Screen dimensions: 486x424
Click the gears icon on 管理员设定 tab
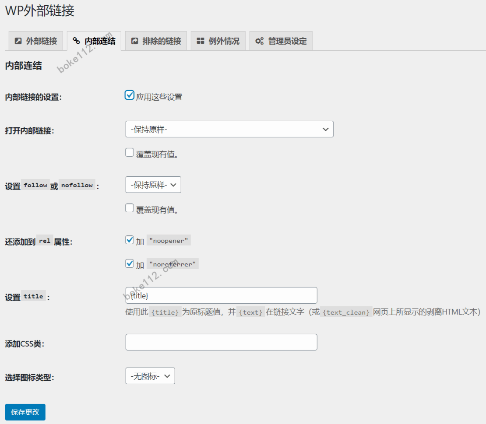point(258,40)
